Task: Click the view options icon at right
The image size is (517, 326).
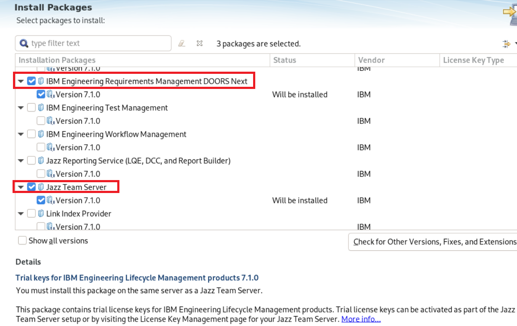Action: coord(506,44)
